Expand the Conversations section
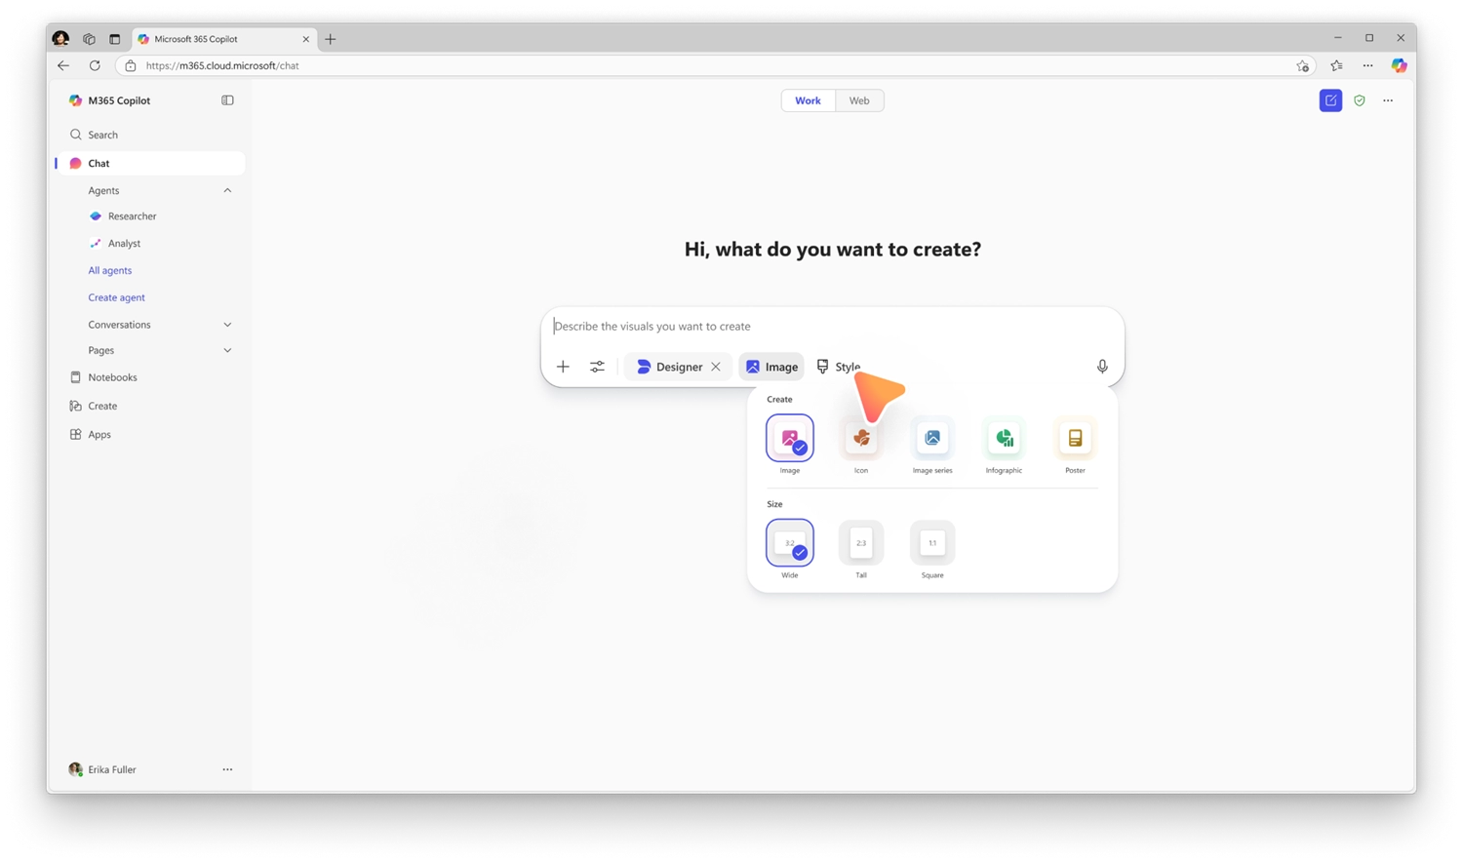The width and height of the screenshot is (1463, 863). pyautogui.click(x=227, y=324)
